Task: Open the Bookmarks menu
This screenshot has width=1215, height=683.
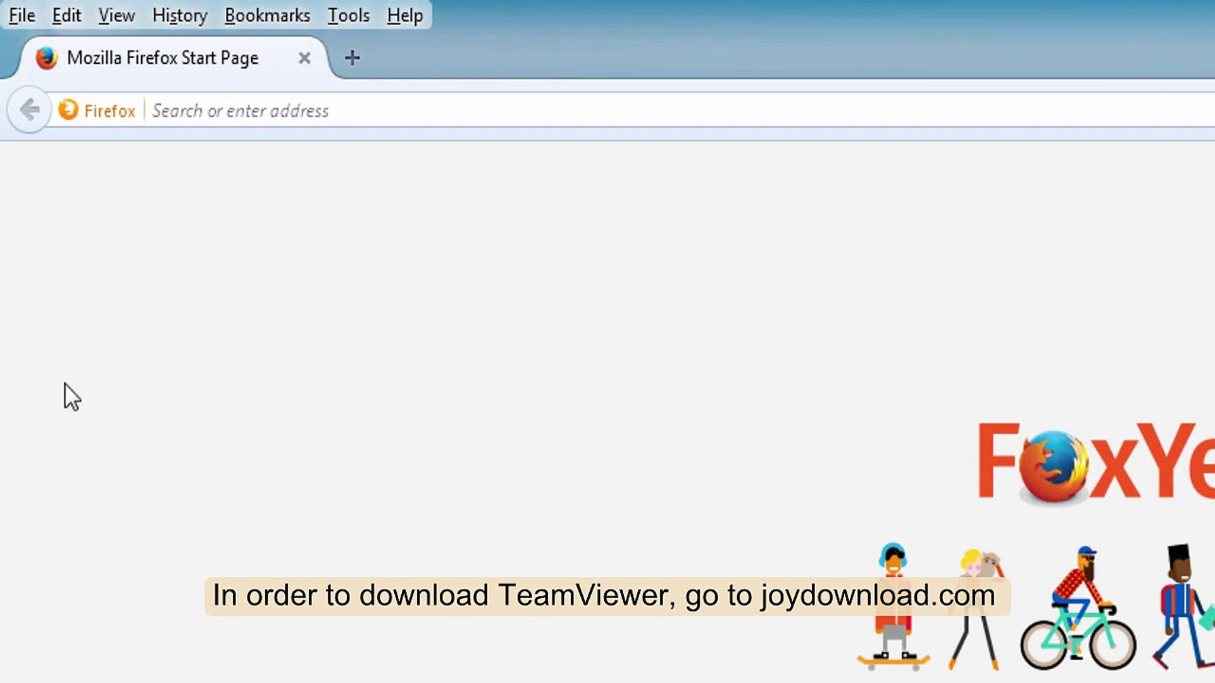Action: pyautogui.click(x=268, y=15)
